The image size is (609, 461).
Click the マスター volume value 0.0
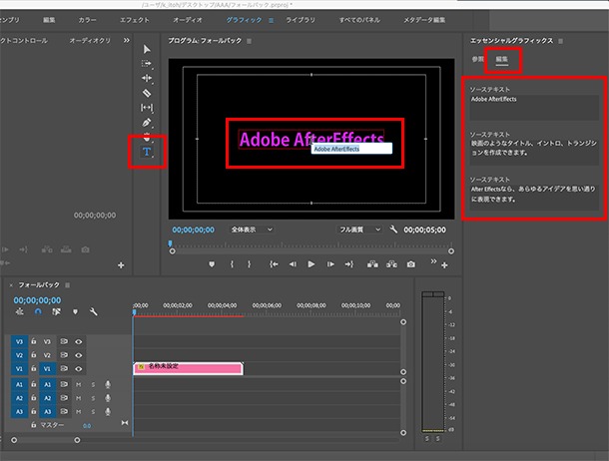click(x=87, y=426)
